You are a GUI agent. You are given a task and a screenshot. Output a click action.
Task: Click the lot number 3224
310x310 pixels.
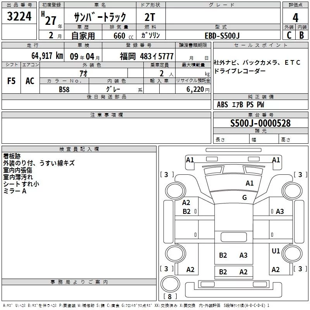coord(19,16)
